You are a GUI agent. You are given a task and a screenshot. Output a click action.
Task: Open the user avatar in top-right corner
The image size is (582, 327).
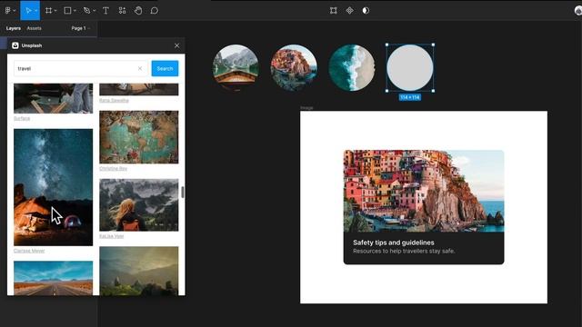pos(578,11)
